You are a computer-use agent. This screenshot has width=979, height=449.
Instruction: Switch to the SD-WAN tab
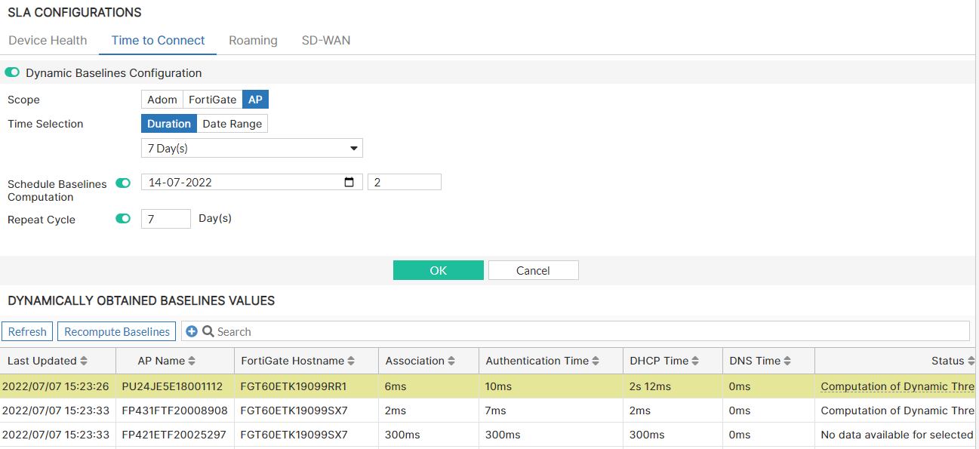(x=326, y=41)
